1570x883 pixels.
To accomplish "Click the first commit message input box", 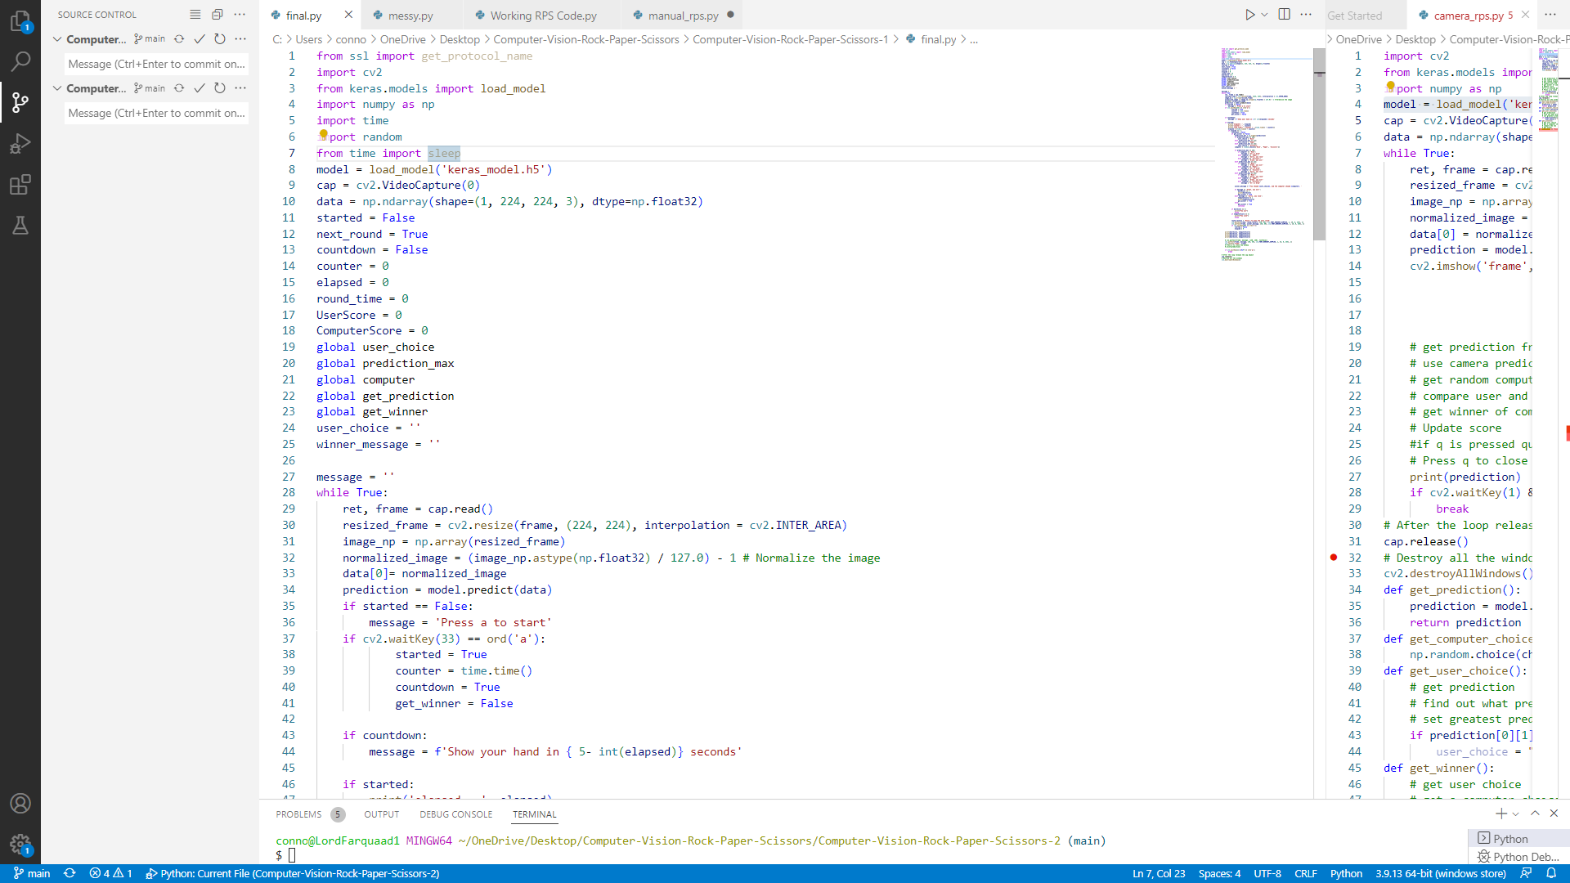I will (x=156, y=65).
